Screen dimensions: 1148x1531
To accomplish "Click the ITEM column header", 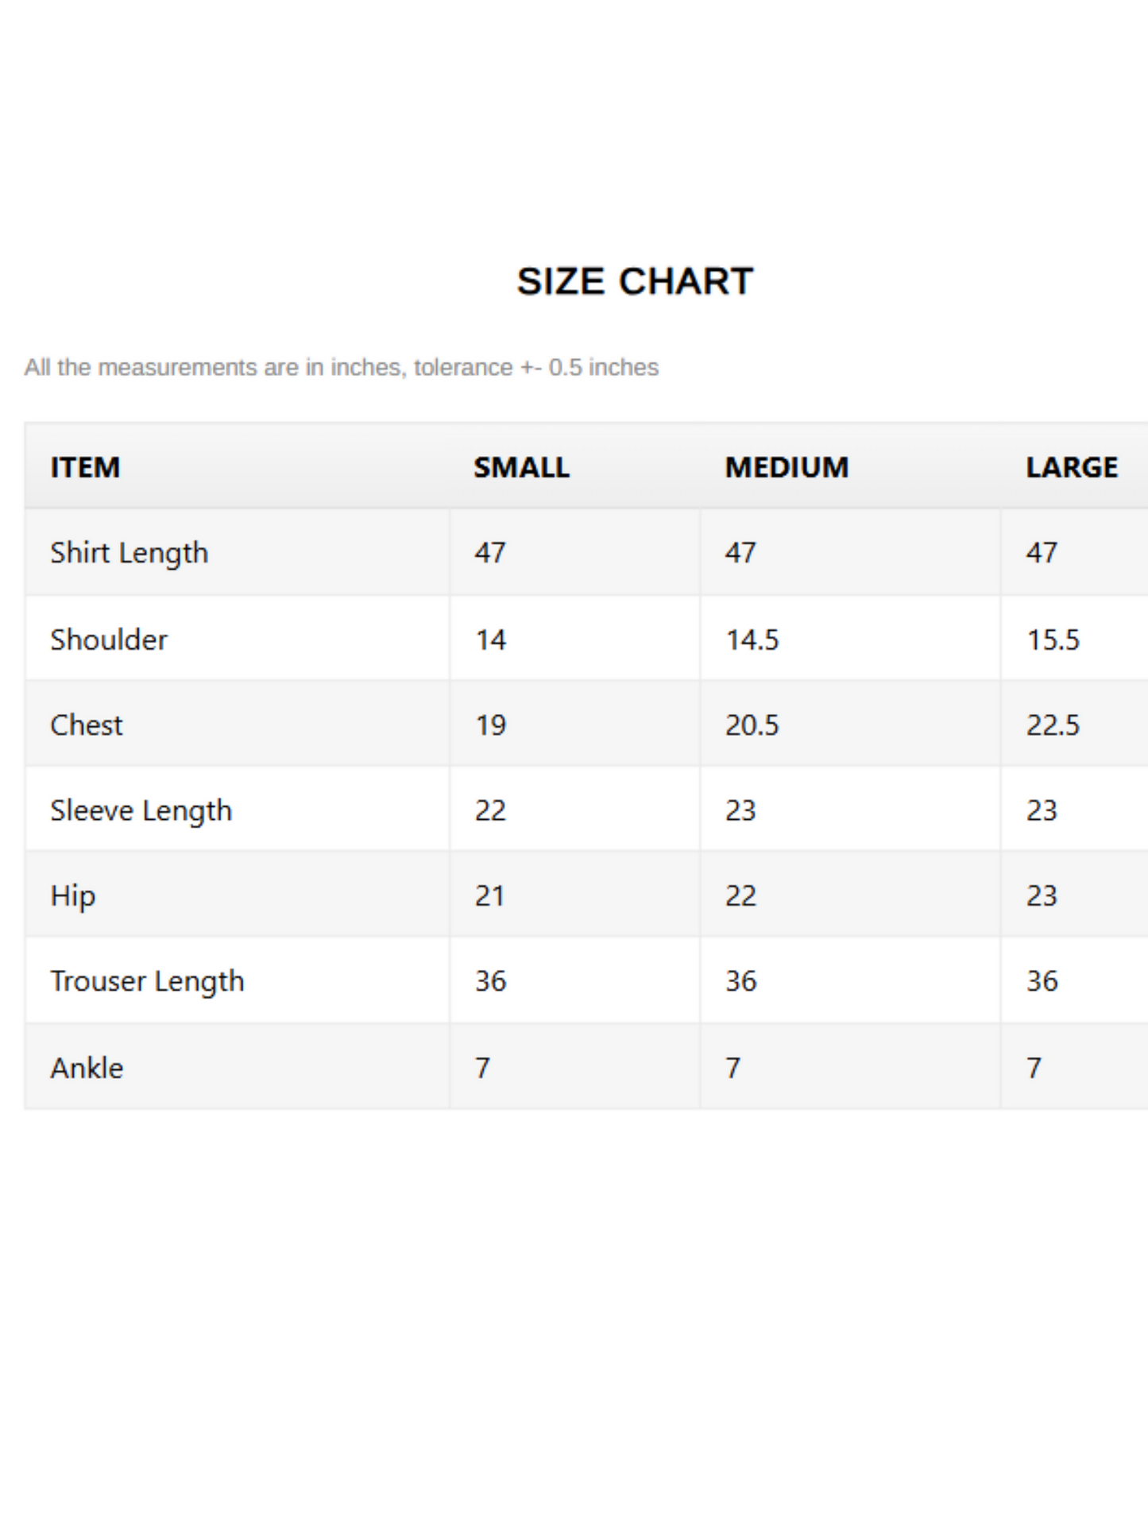I will [85, 467].
